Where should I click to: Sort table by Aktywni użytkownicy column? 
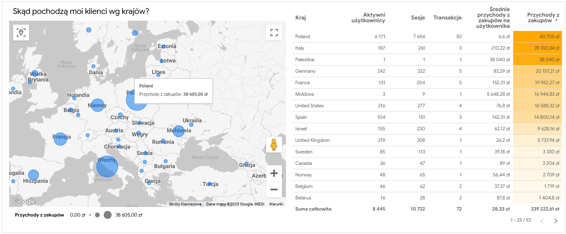(x=368, y=17)
